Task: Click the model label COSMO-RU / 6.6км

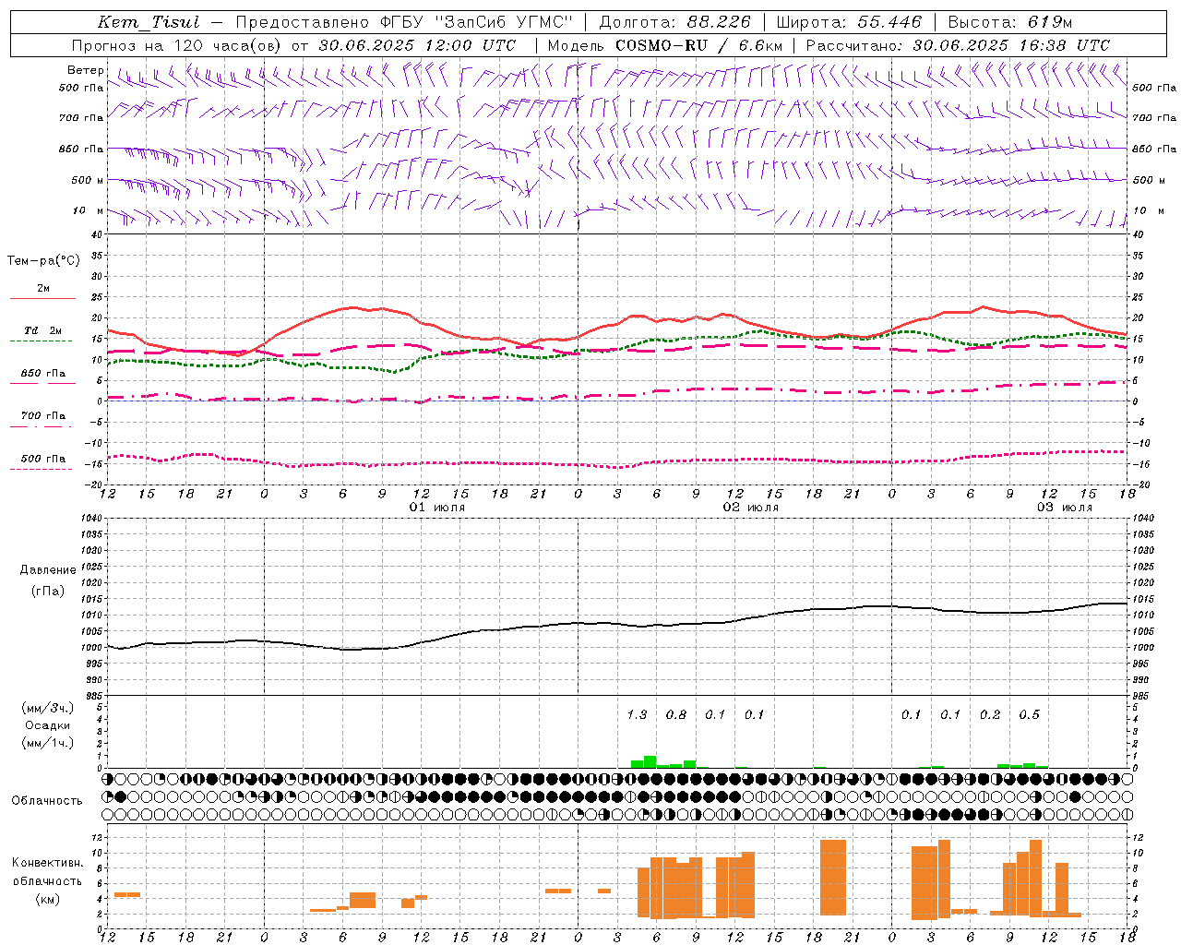Action: 698,45
